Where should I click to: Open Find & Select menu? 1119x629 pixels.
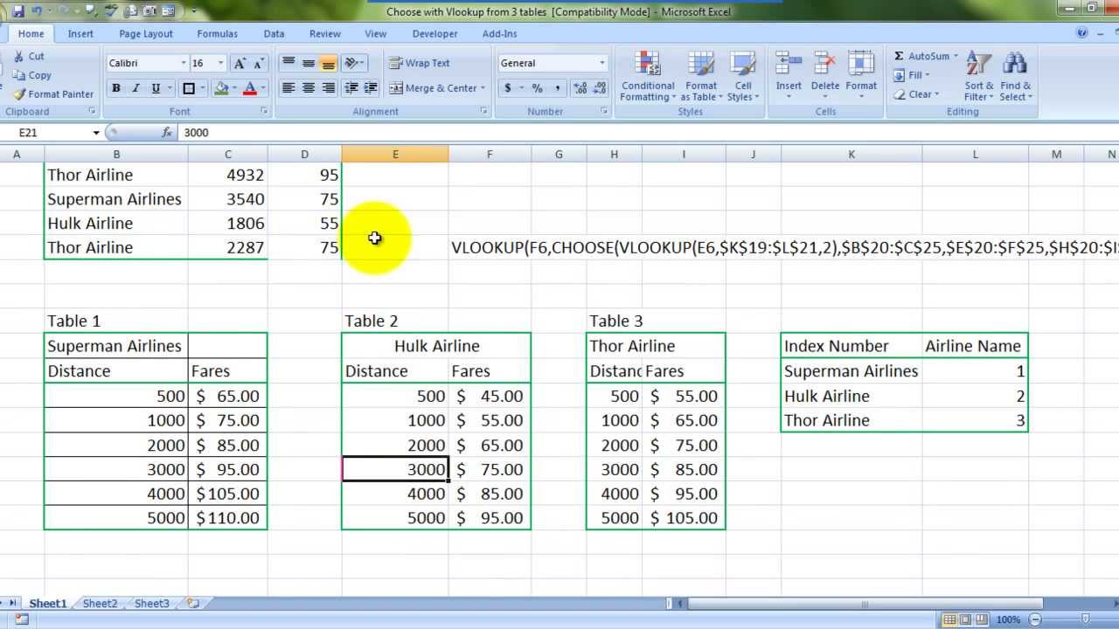(x=1016, y=77)
